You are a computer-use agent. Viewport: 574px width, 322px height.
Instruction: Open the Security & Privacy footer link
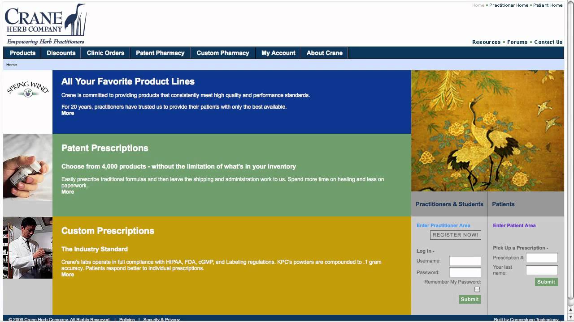(161, 319)
